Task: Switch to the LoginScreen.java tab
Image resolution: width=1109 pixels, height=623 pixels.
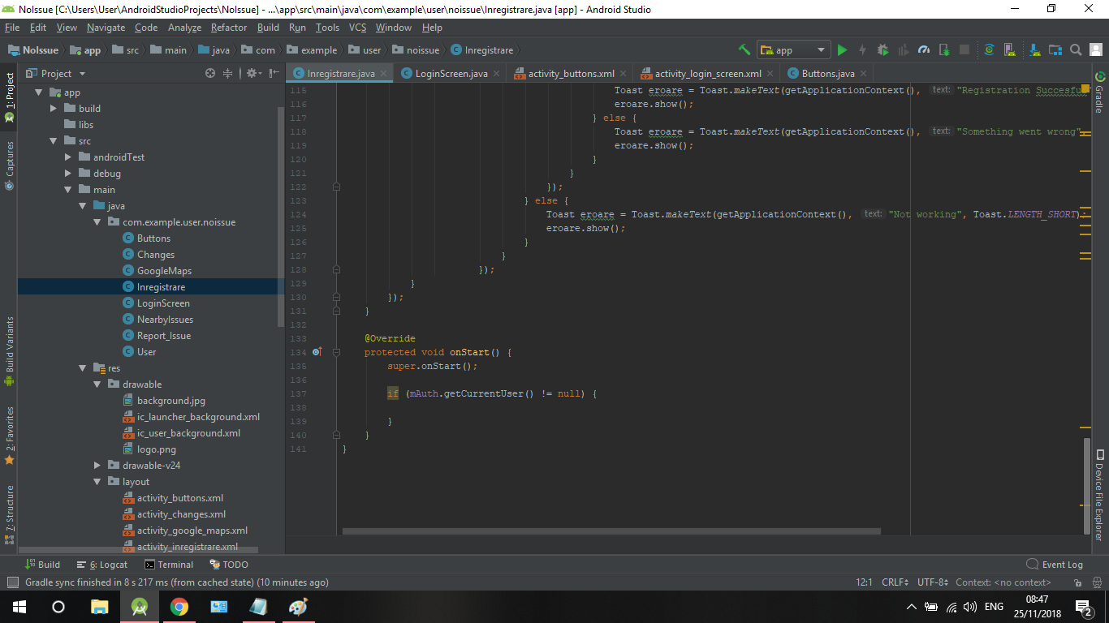Action: point(451,74)
